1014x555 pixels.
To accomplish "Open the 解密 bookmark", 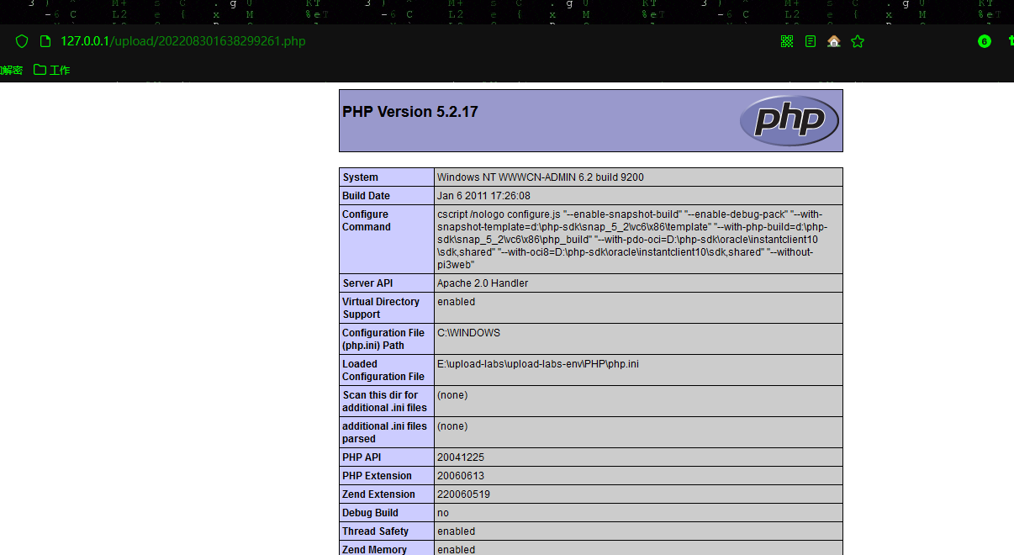I will [x=11, y=70].
